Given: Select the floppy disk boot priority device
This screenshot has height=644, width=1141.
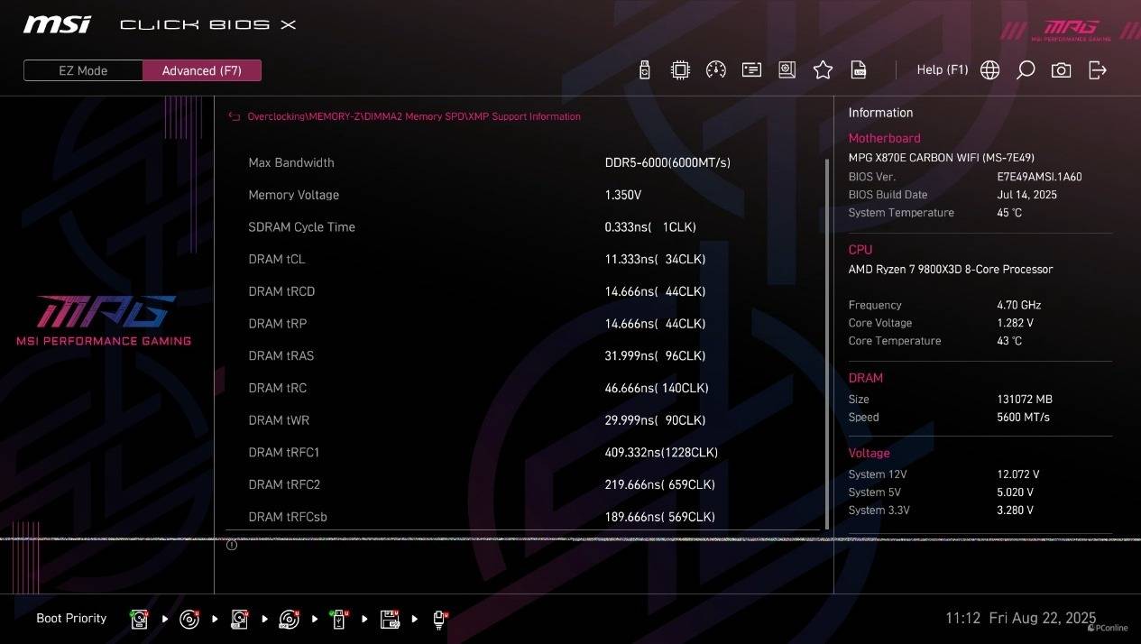Looking at the screenshot, I should [390, 619].
